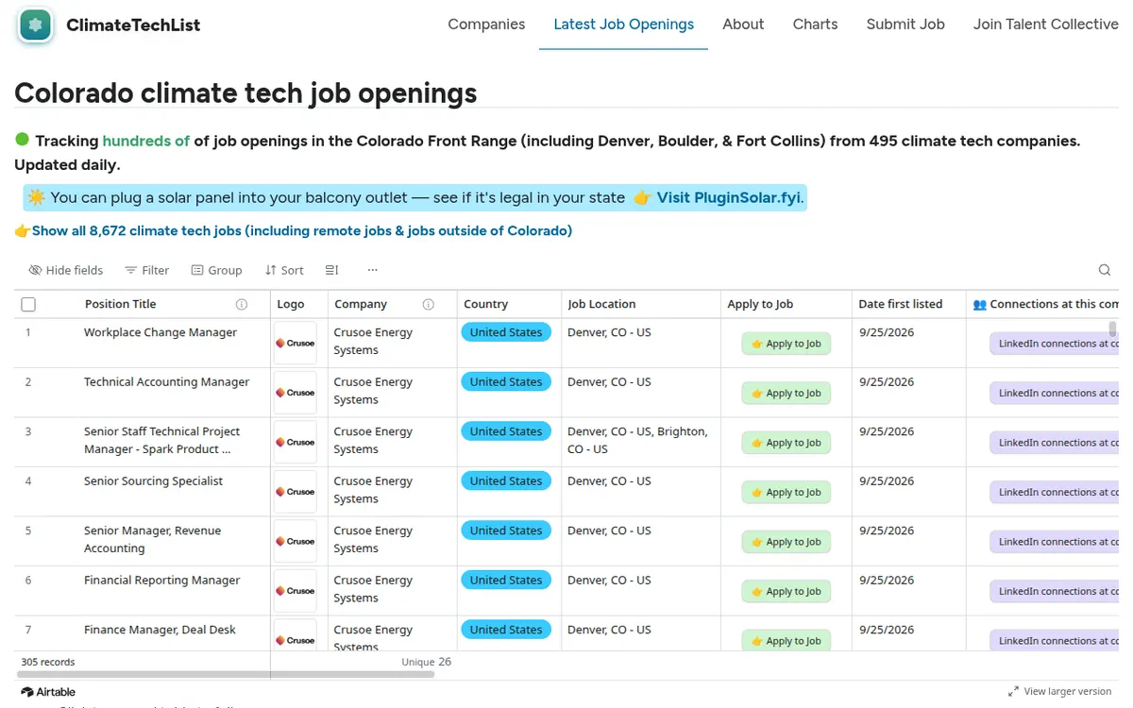Open the more options ellipsis in the toolbar
The image size is (1133, 708).
click(373, 270)
